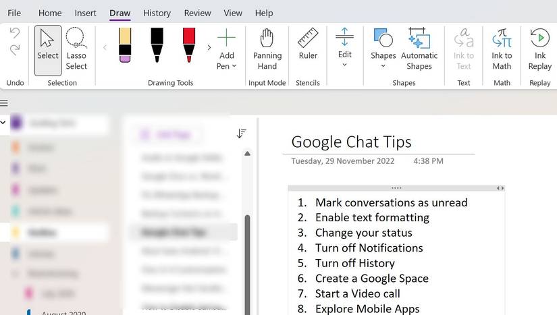Enable Panning Hand input mode
The image size is (557, 315).
click(x=267, y=50)
